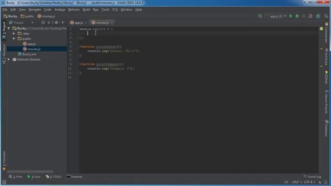This screenshot has height=186, width=331.
Task: Click line 12 in the code editor
Action: [199, 78]
